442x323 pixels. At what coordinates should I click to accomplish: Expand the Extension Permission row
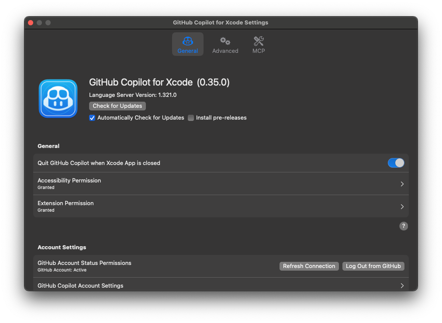click(x=402, y=206)
